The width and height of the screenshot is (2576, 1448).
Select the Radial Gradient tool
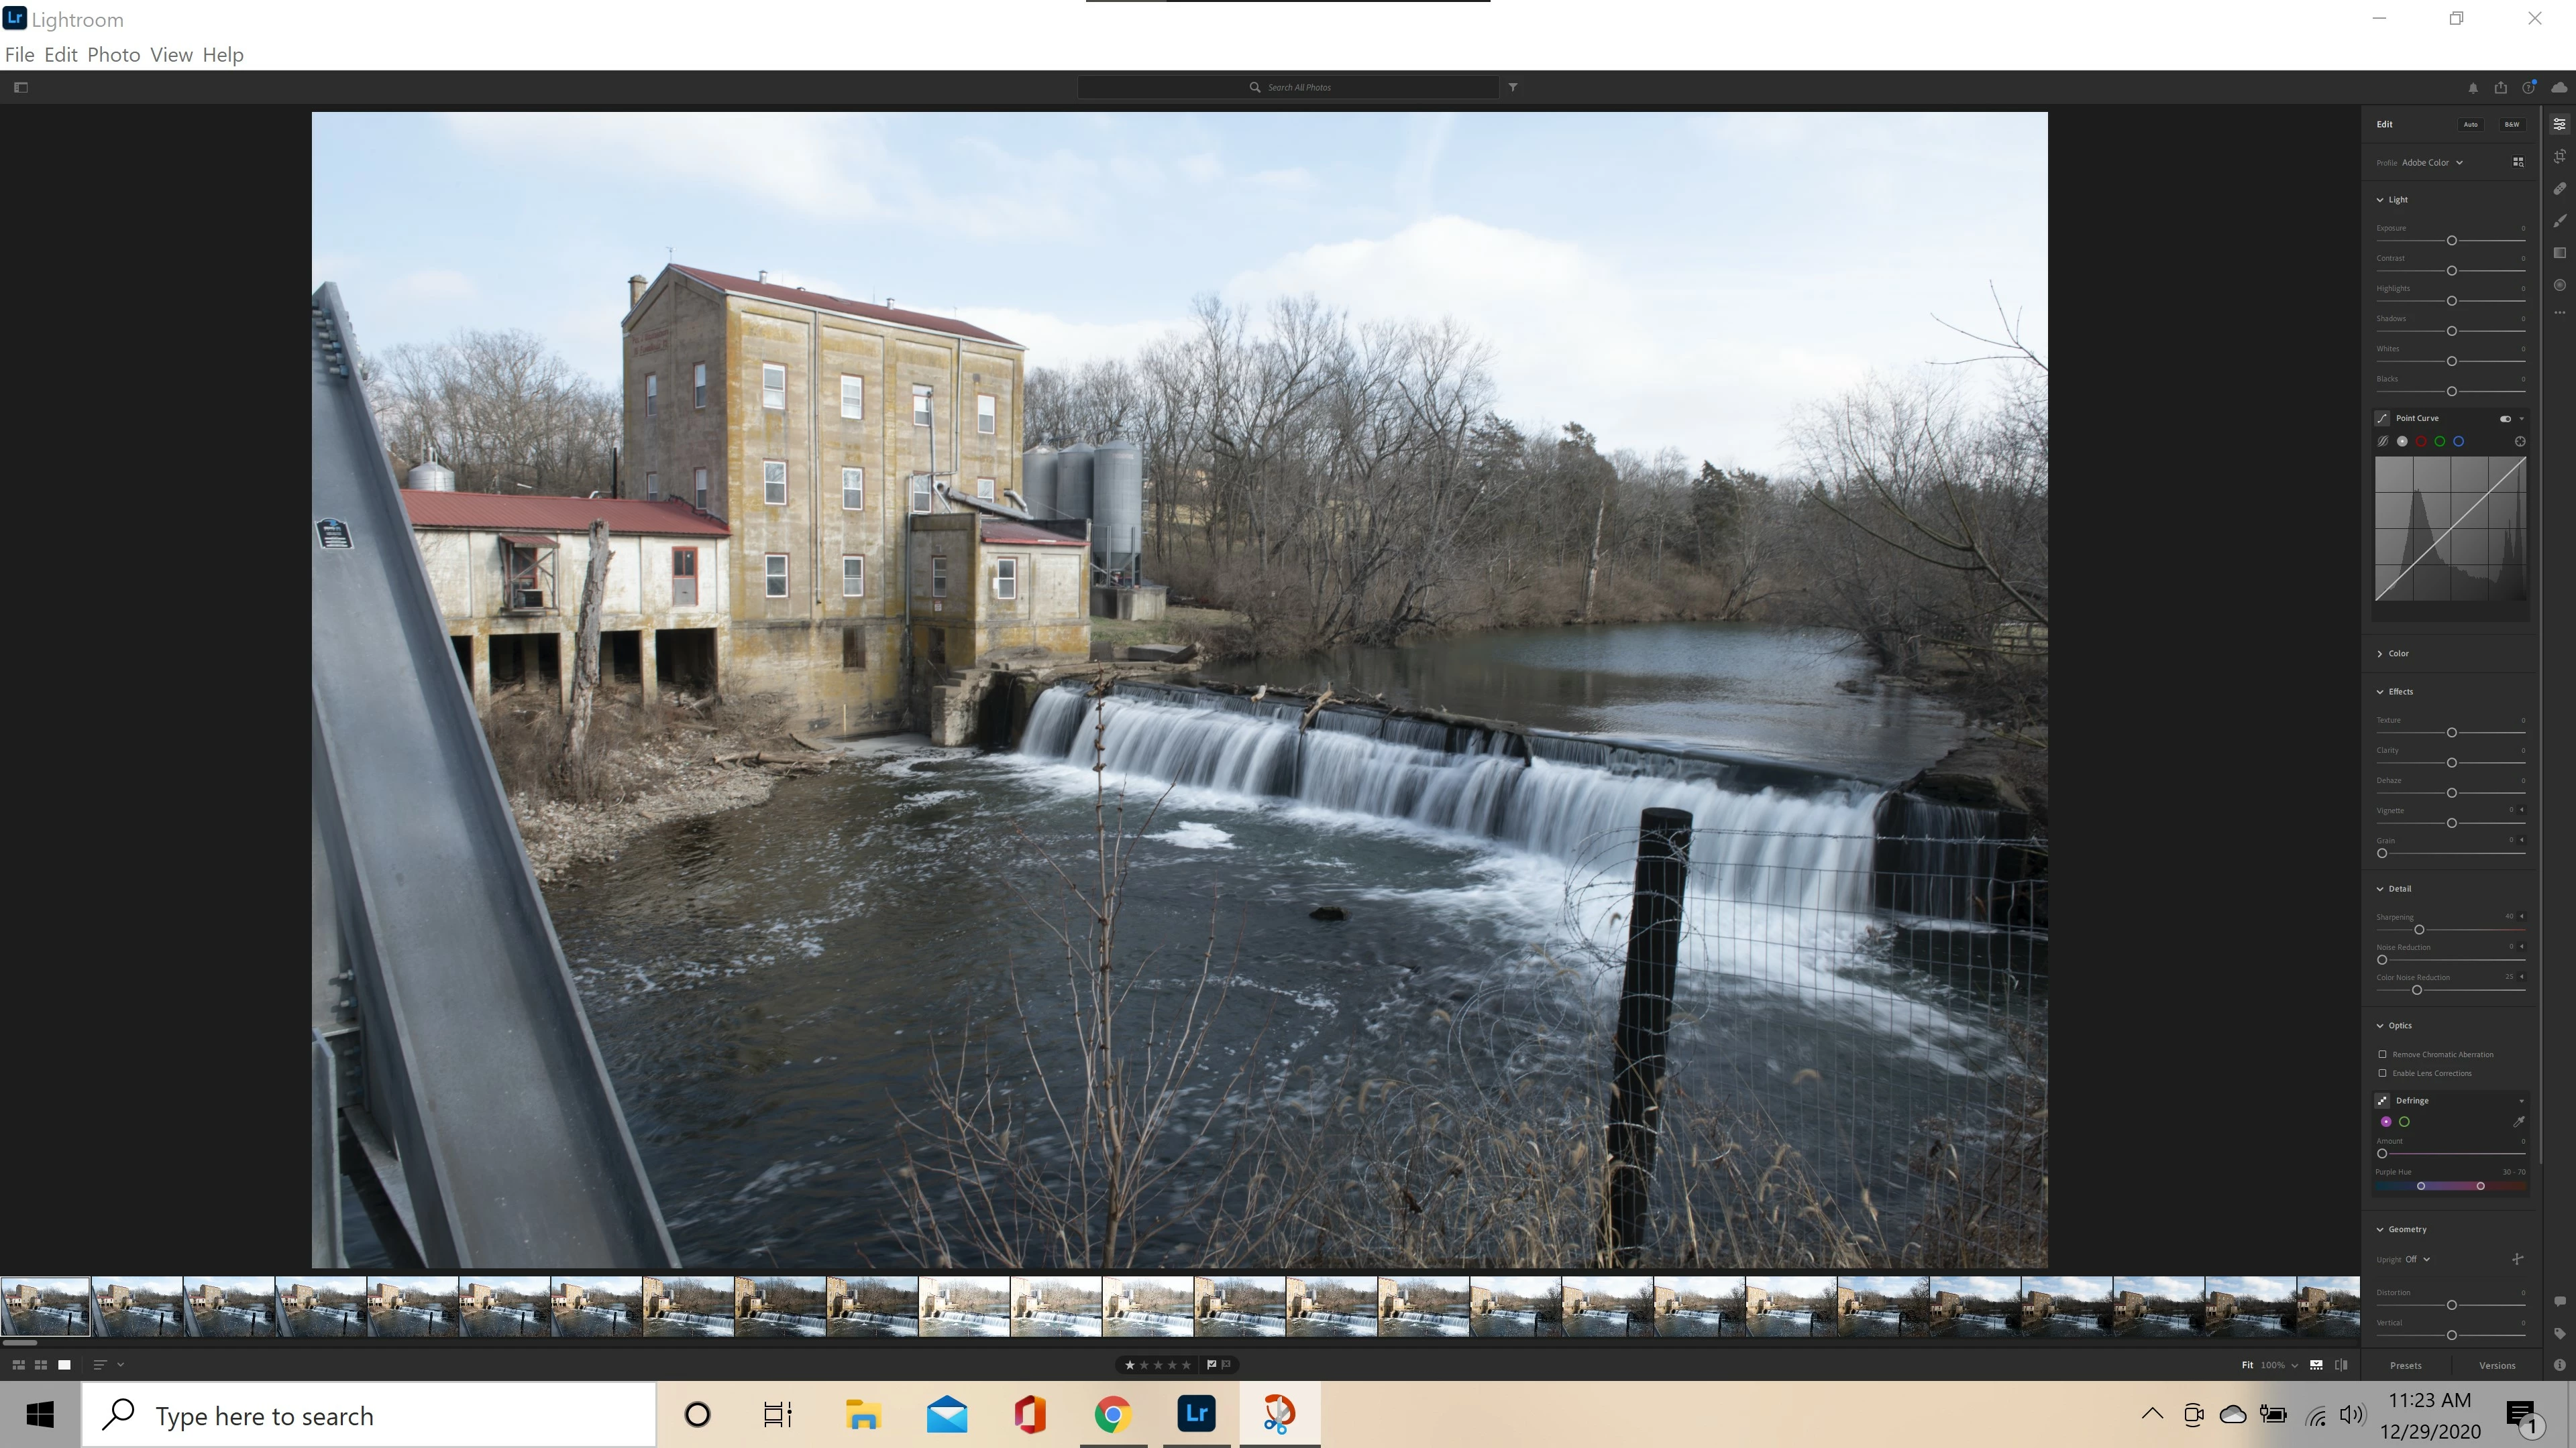[x=2559, y=285]
